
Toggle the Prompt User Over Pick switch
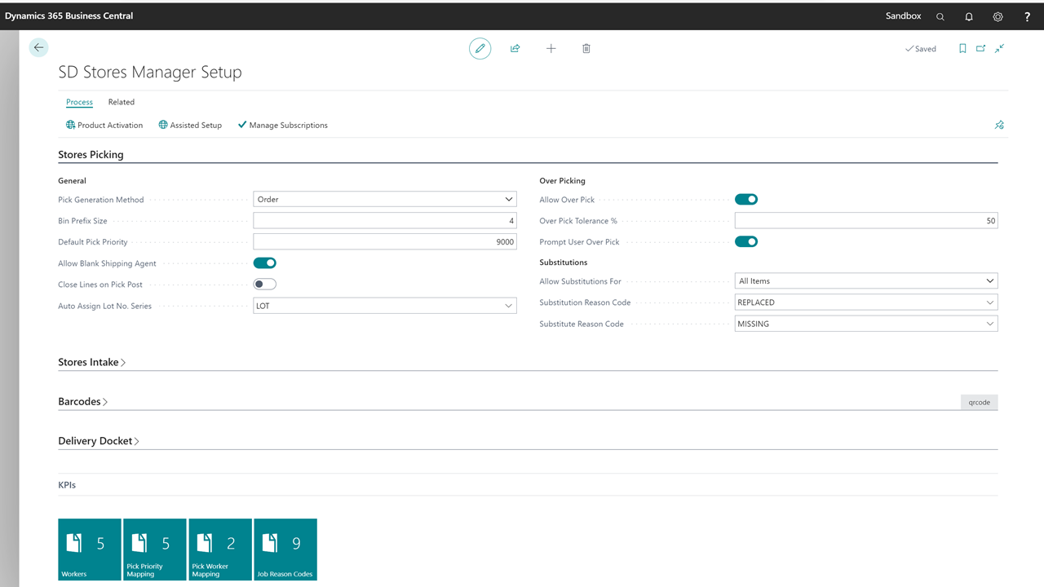pyautogui.click(x=746, y=242)
